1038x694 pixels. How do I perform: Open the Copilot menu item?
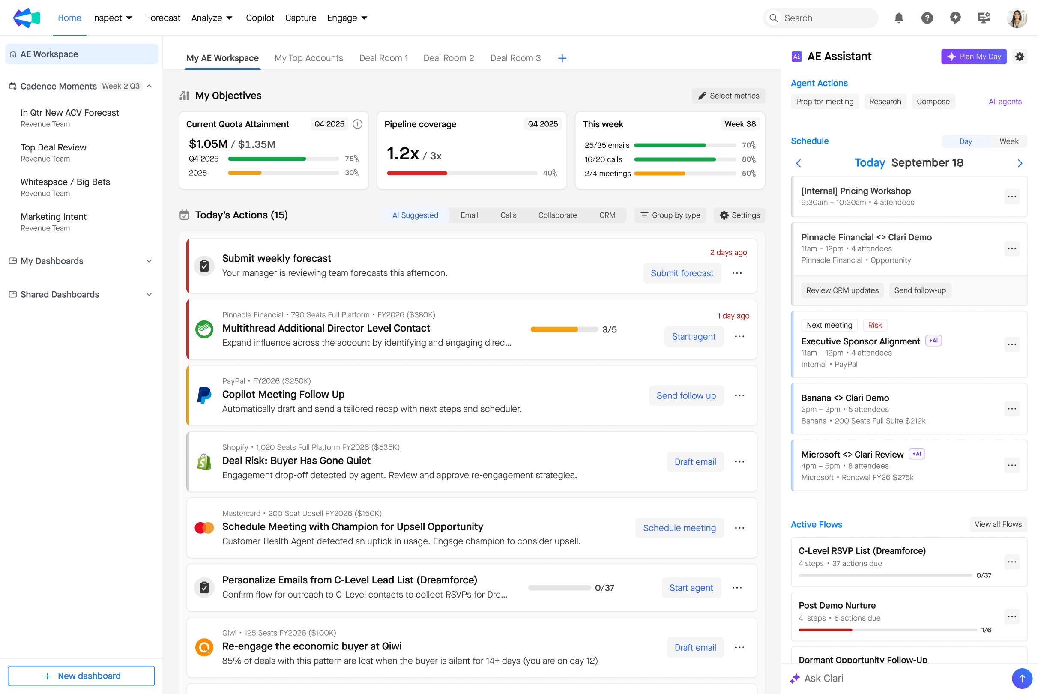tap(260, 18)
